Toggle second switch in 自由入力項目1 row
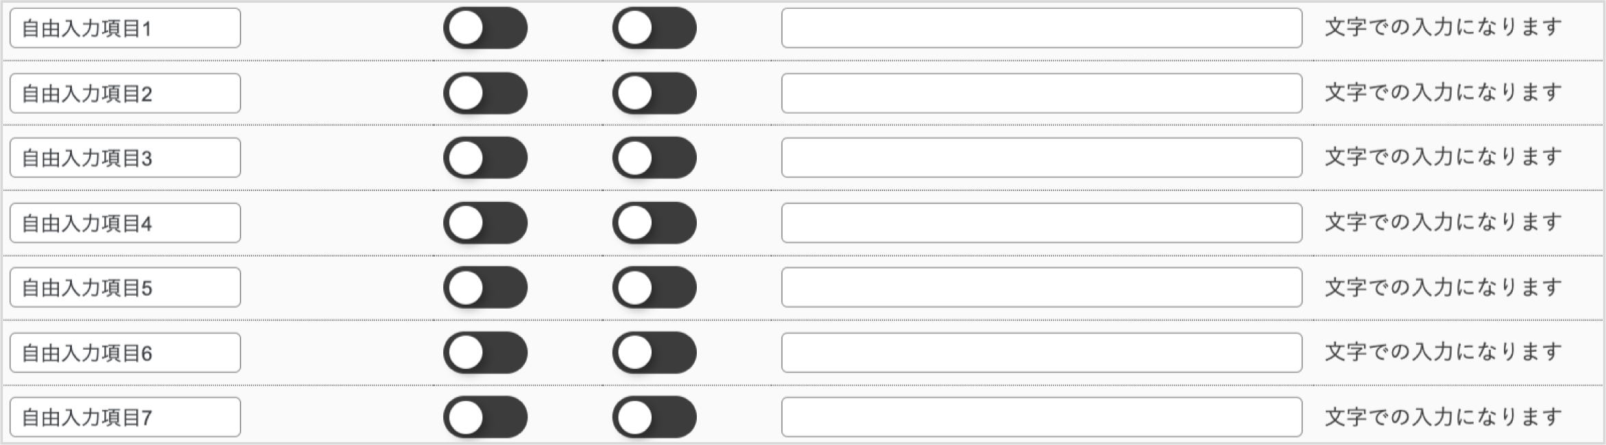This screenshot has width=1606, height=445. pyautogui.click(x=654, y=28)
